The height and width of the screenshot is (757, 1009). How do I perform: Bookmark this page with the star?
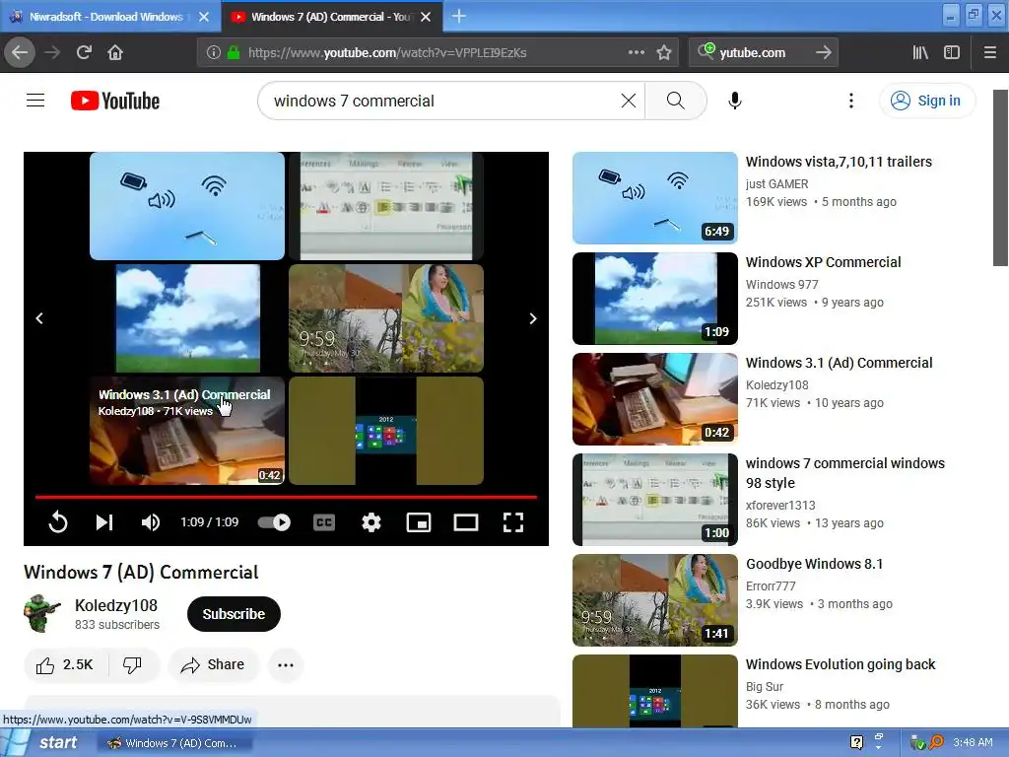664,52
